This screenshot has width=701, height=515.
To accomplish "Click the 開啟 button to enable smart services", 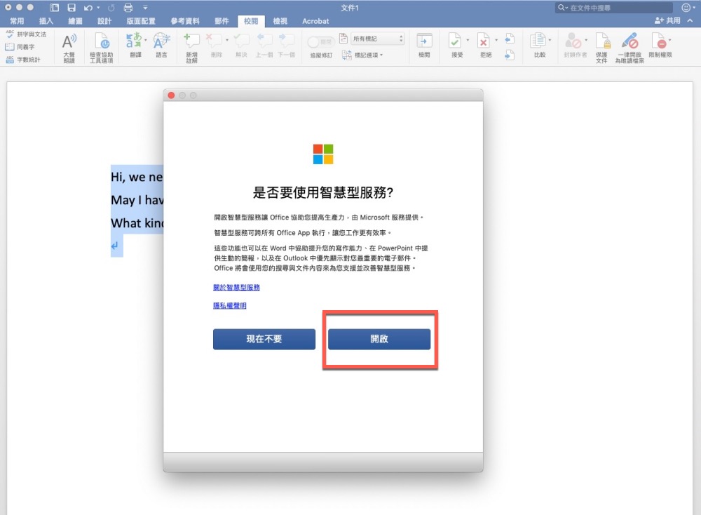I will point(379,339).
